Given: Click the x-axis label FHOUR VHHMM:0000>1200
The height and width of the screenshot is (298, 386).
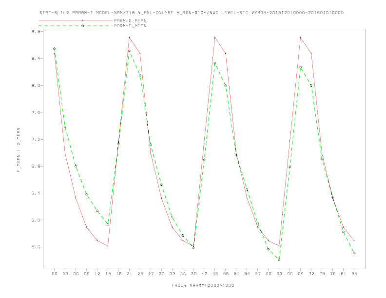Looking at the screenshot, I should [203, 285].
